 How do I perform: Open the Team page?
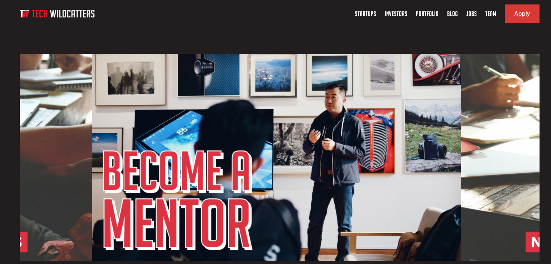click(x=491, y=14)
